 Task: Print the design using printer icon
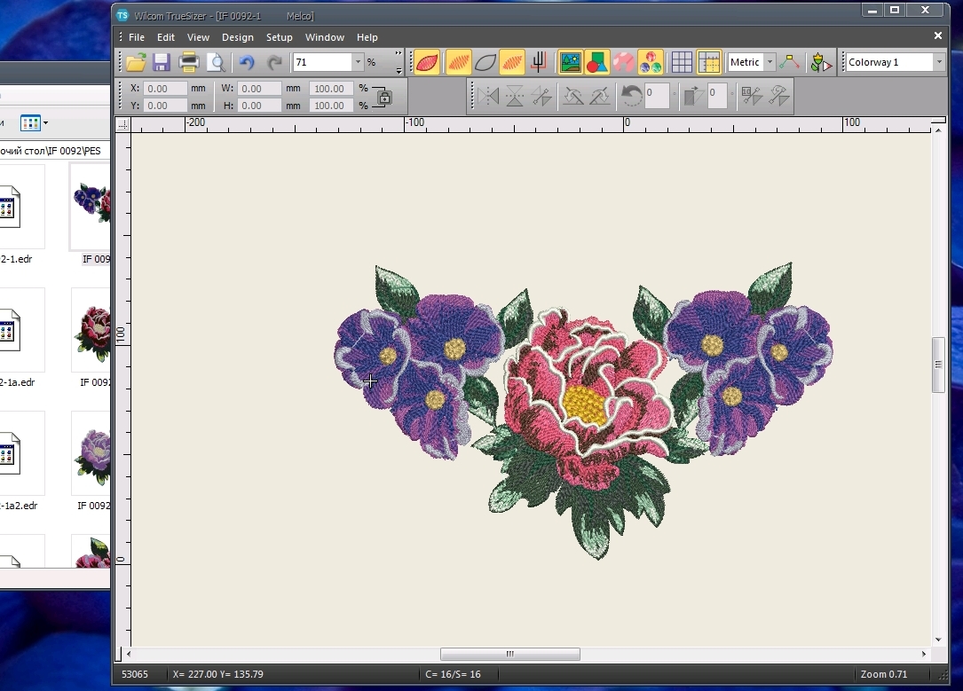[x=188, y=62]
